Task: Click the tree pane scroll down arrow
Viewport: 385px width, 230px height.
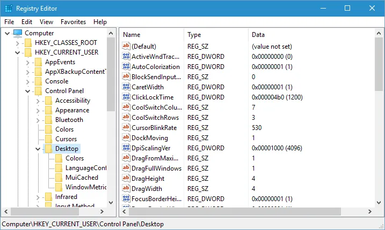Action: pyautogui.click(x=111, y=203)
